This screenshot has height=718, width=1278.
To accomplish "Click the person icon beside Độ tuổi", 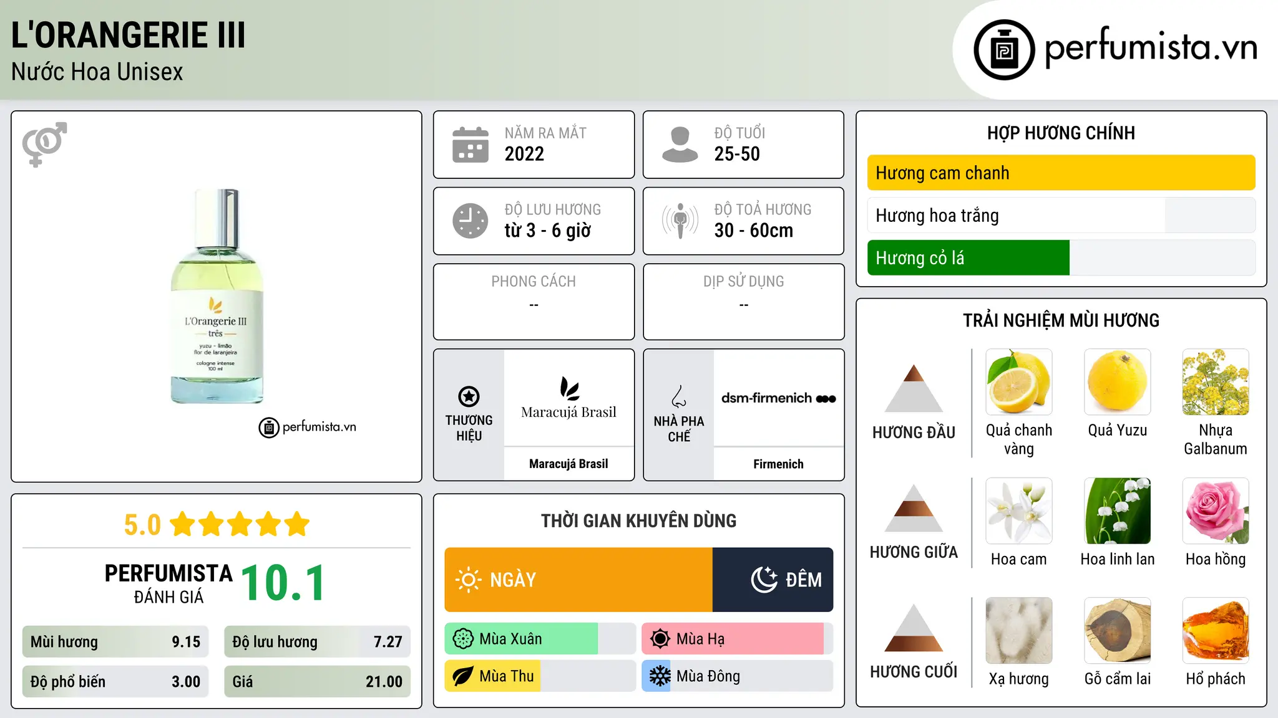I will coord(680,145).
